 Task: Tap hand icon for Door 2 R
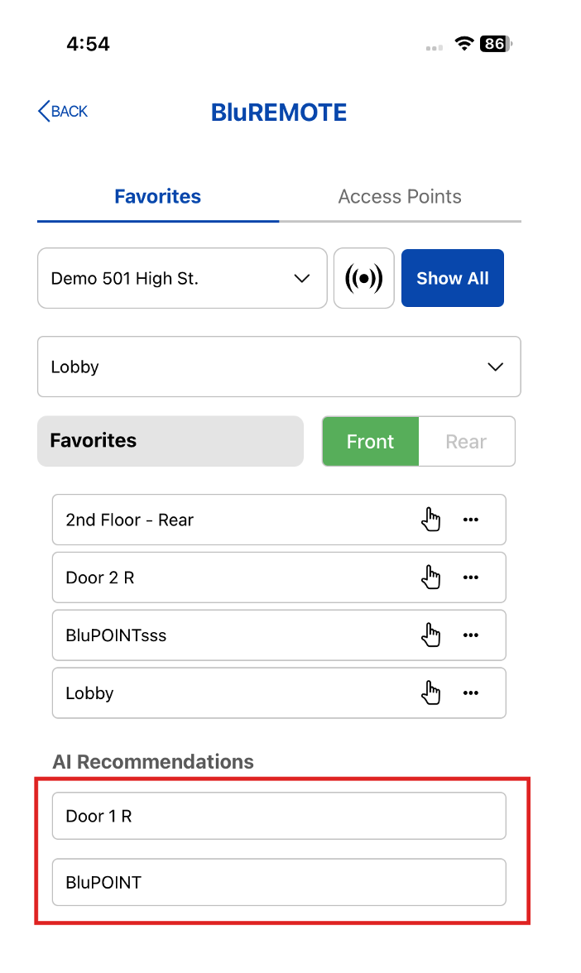[431, 578]
